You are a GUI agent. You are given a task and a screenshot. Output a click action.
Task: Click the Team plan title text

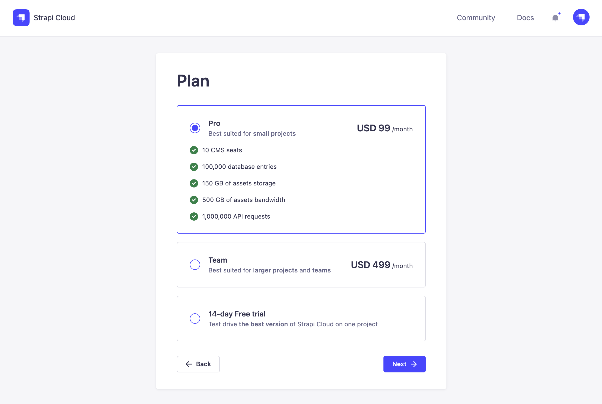pyautogui.click(x=218, y=260)
